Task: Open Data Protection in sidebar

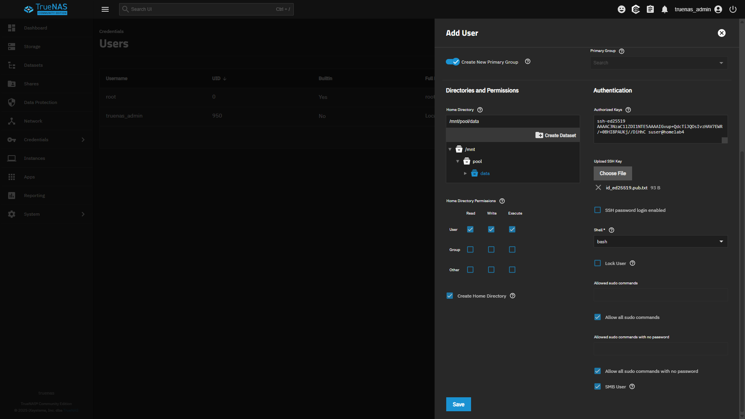Action: [40, 102]
